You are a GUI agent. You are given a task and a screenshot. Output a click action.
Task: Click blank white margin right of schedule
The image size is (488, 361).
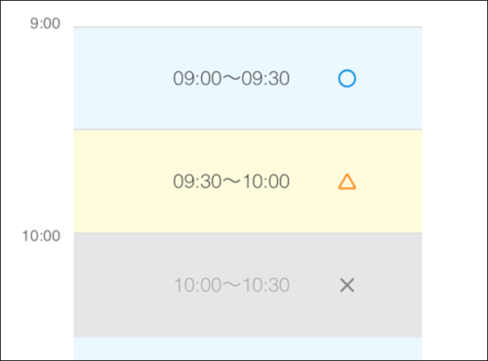[x=454, y=180]
